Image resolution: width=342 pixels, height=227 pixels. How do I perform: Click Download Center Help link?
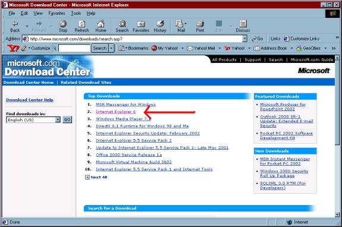[x=30, y=100]
